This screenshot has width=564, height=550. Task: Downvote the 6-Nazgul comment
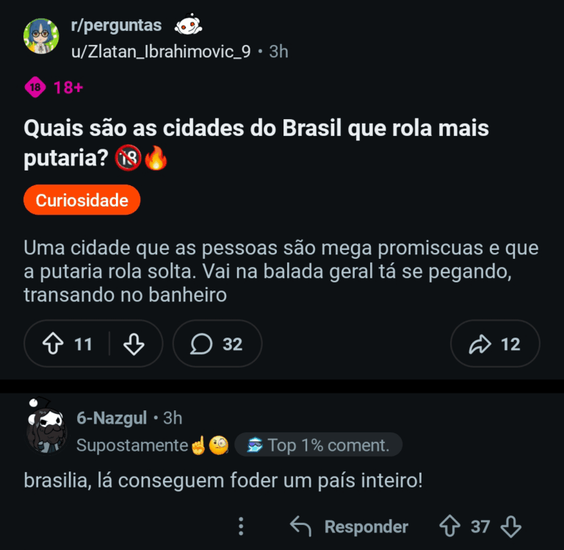tap(510, 526)
